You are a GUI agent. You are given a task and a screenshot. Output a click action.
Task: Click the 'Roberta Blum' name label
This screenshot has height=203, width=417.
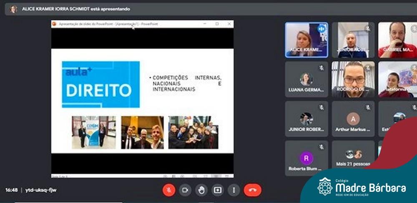pyautogui.click(x=305, y=169)
